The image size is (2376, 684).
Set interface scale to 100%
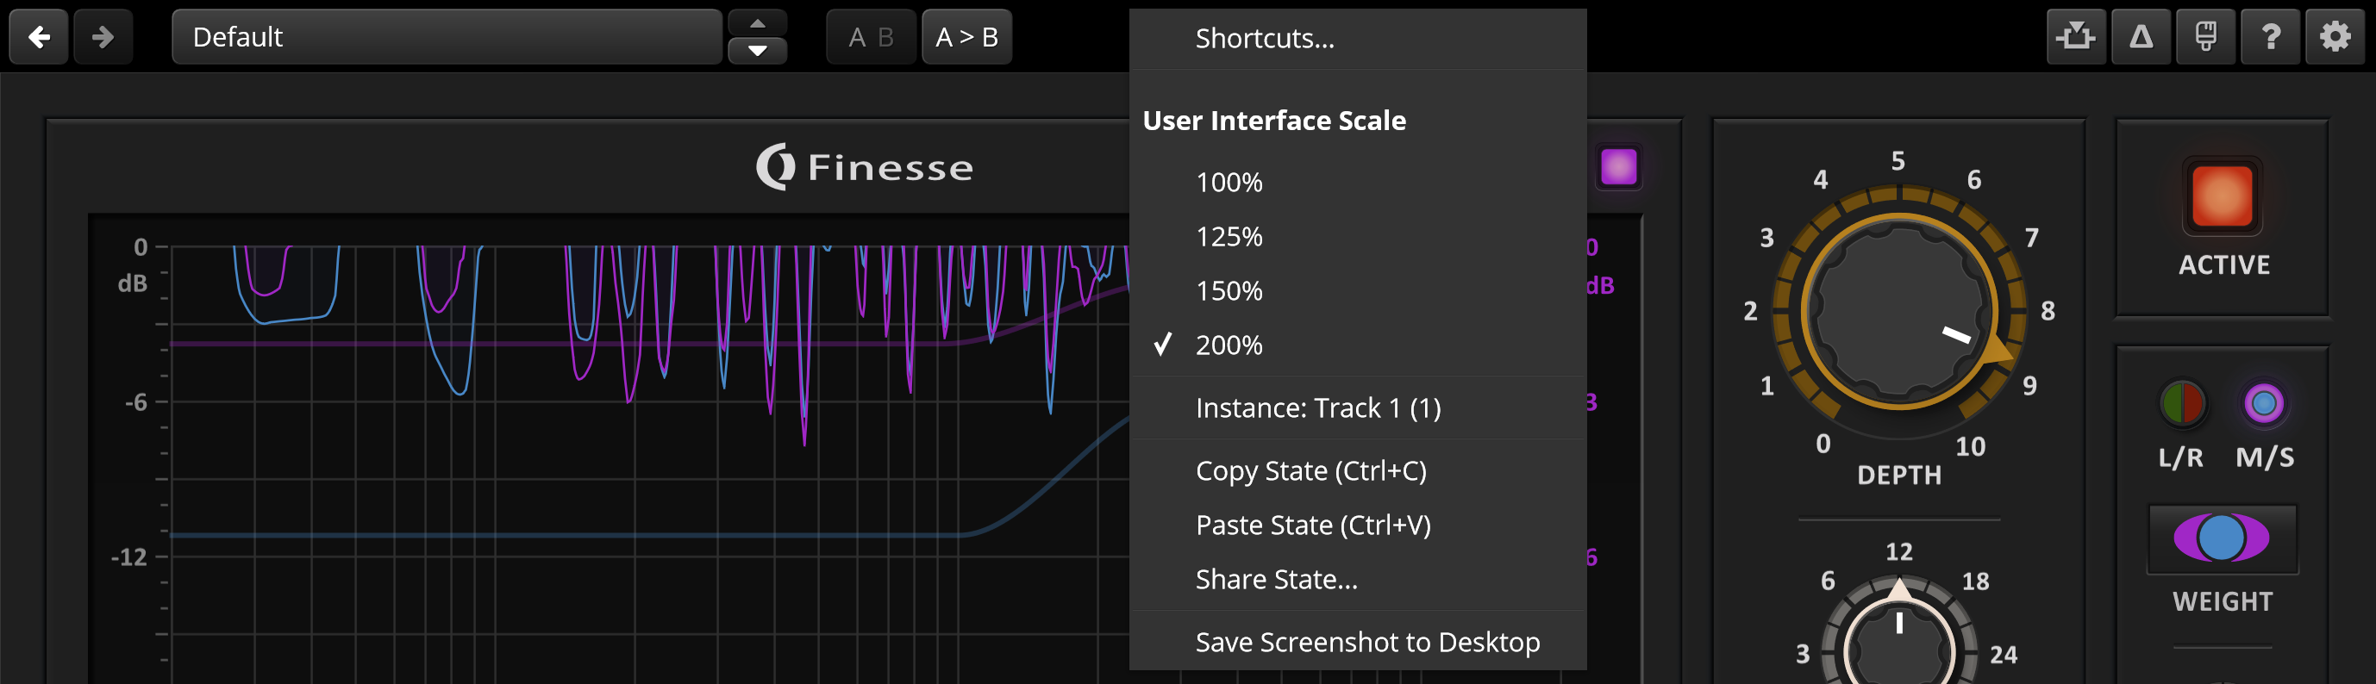1358,183
